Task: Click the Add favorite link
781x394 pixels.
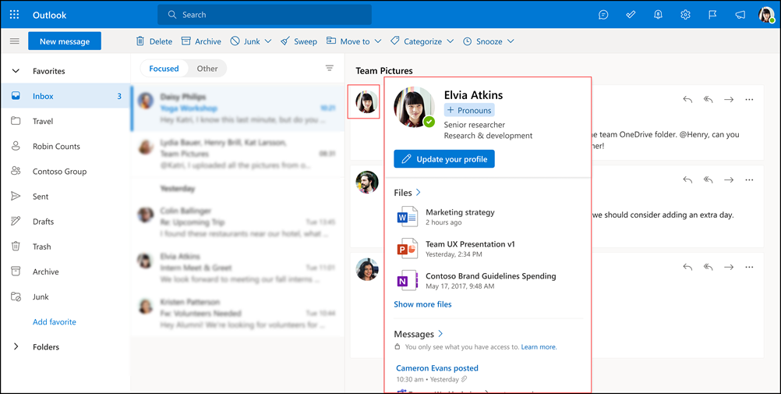Action: click(x=55, y=321)
